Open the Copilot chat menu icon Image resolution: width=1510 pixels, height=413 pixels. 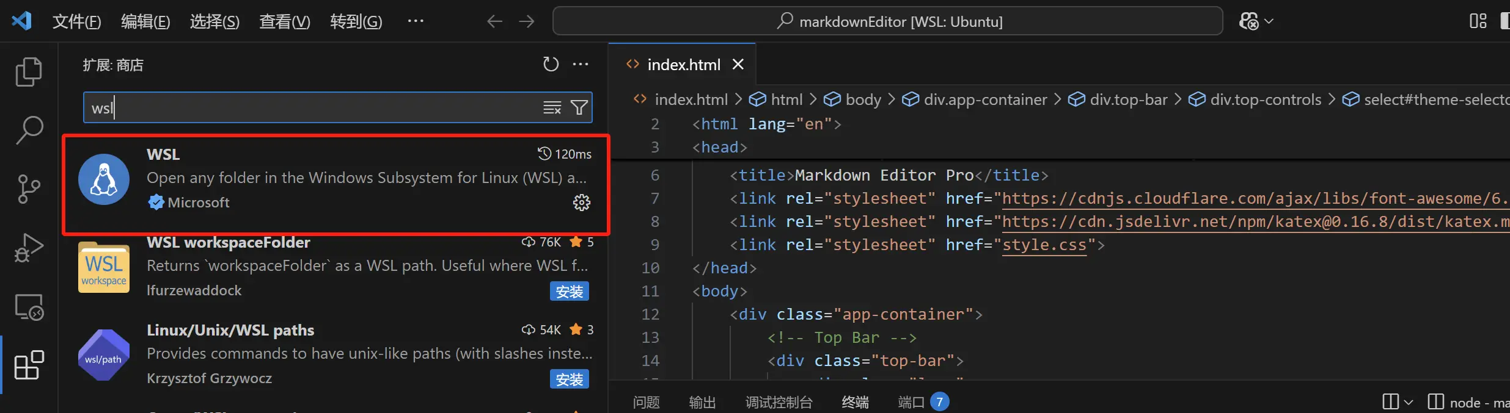pyautogui.click(x=1248, y=21)
